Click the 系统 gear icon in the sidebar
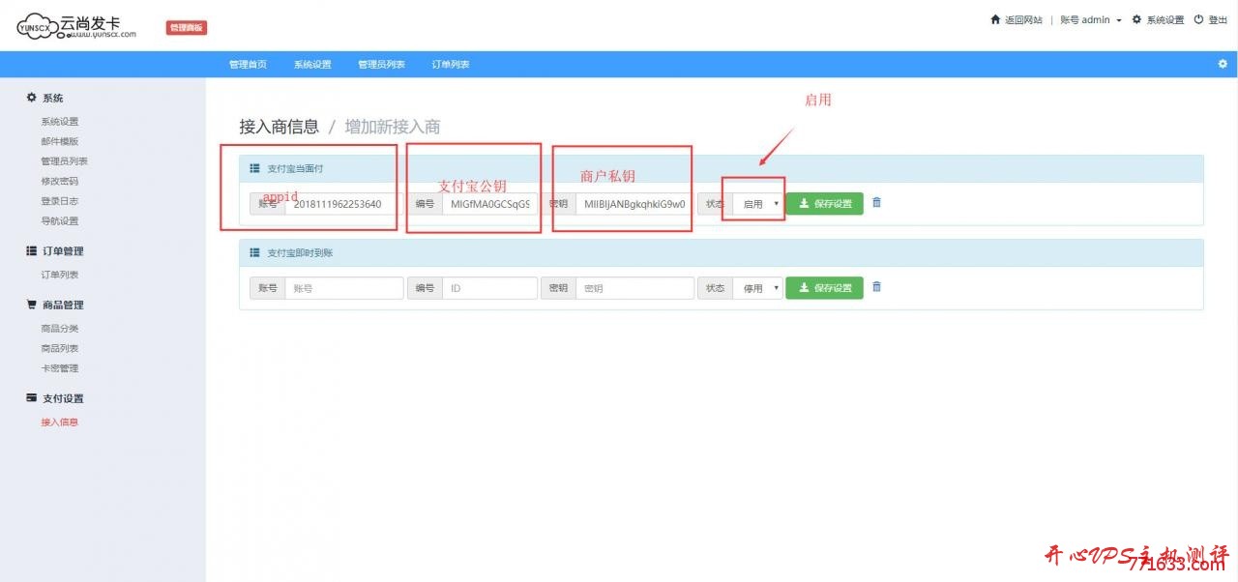 [32, 98]
